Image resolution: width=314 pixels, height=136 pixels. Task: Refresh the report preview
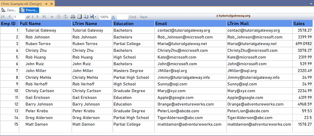point(65,17)
